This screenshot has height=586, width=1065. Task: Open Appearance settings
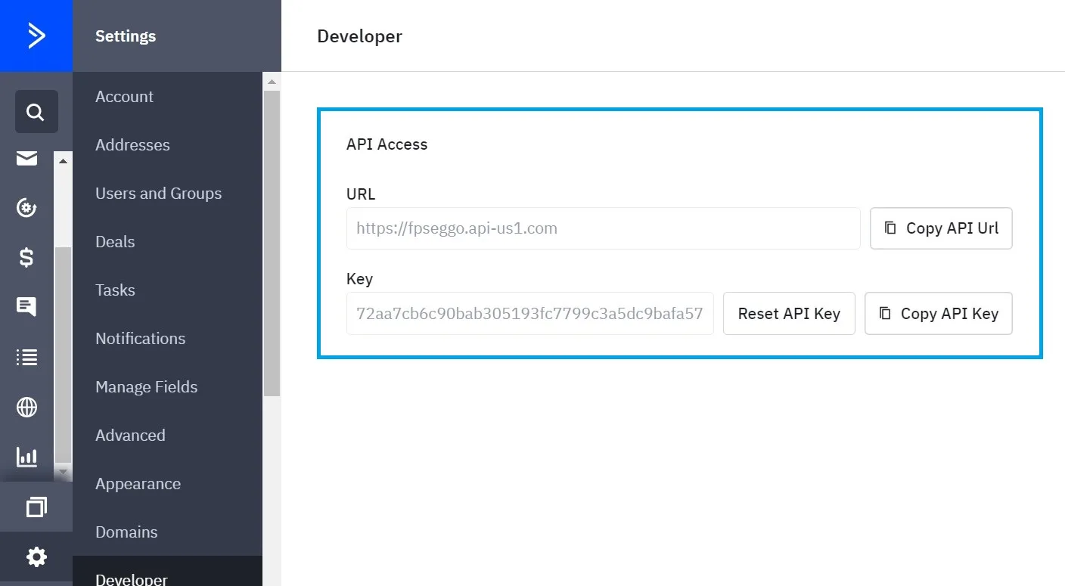(x=138, y=484)
